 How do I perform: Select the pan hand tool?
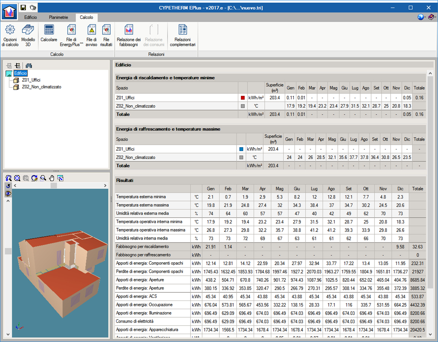(52, 178)
